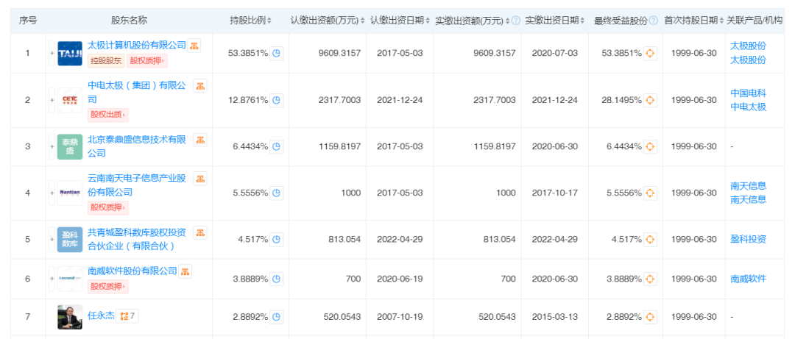Click the pie chart icon next to 5.5556% holding ratio
This screenshot has width=795, height=339.
coord(276,193)
